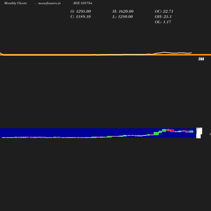The height and width of the screenshot is (211, 211).
Task: Click the BSE 538734 symbol label
Action: coord(83,3)
